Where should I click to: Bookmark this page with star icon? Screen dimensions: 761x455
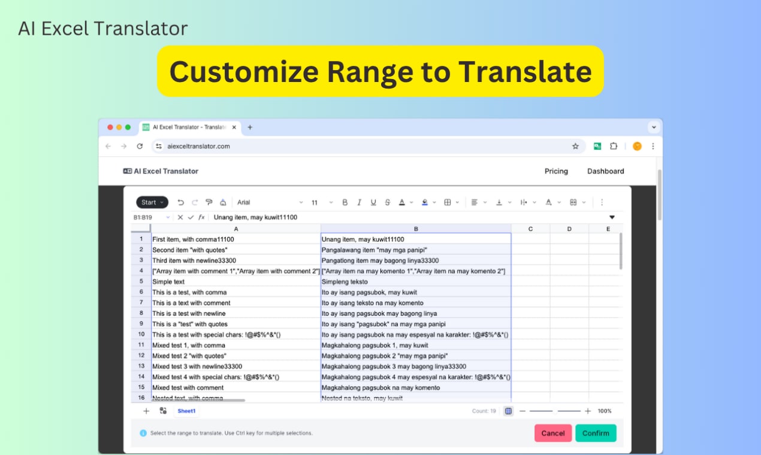pos(575,146)
